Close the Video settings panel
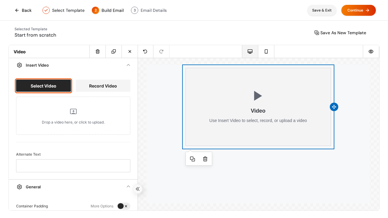388x218 pixels. point(130,51)
